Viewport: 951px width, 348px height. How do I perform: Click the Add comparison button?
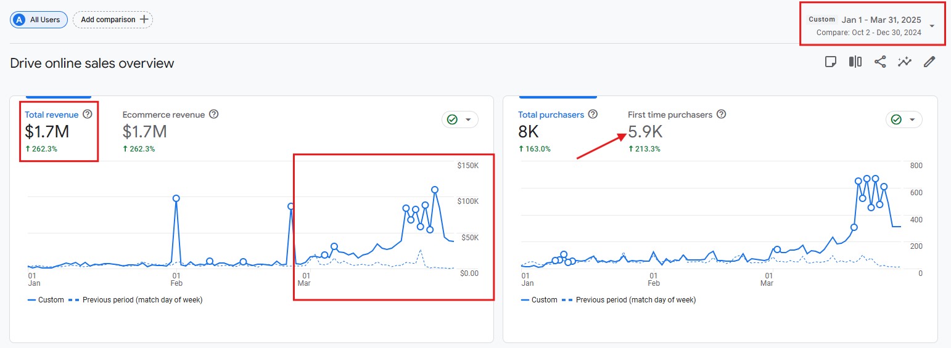tap(113, 20)
